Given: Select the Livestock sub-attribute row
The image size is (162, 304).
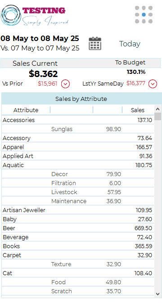Looking at the screenshot, I should [78, 192].
